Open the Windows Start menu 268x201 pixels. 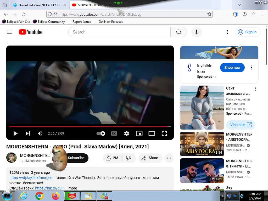[x=7, y=196]
